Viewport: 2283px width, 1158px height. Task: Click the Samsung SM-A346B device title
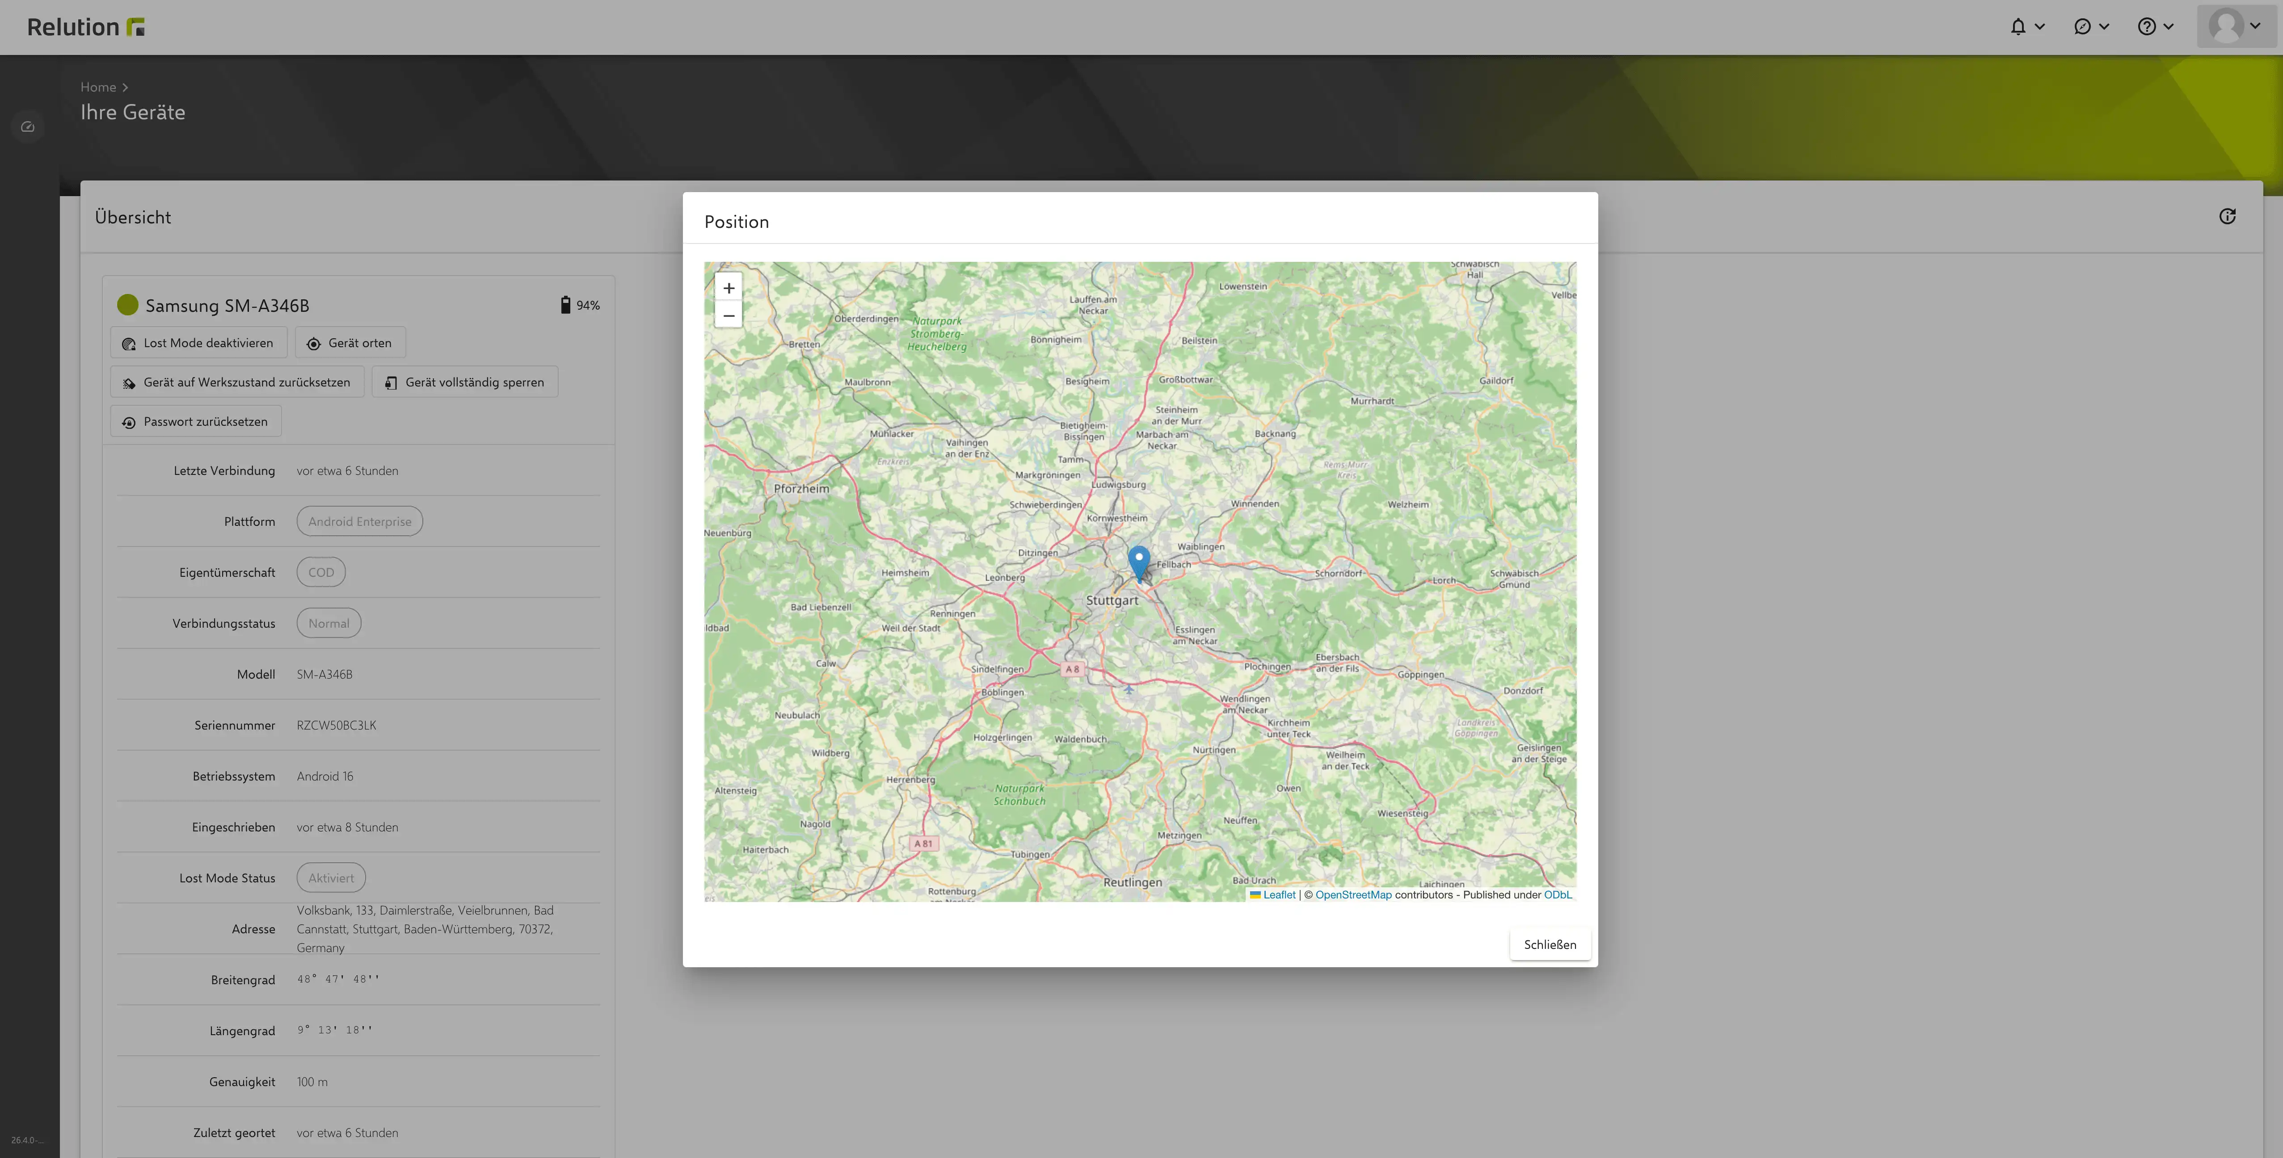point(227,306)
